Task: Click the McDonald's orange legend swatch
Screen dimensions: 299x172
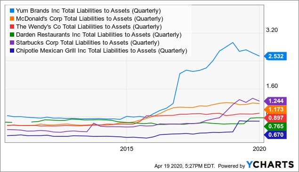Action: [x=12, y=19]
